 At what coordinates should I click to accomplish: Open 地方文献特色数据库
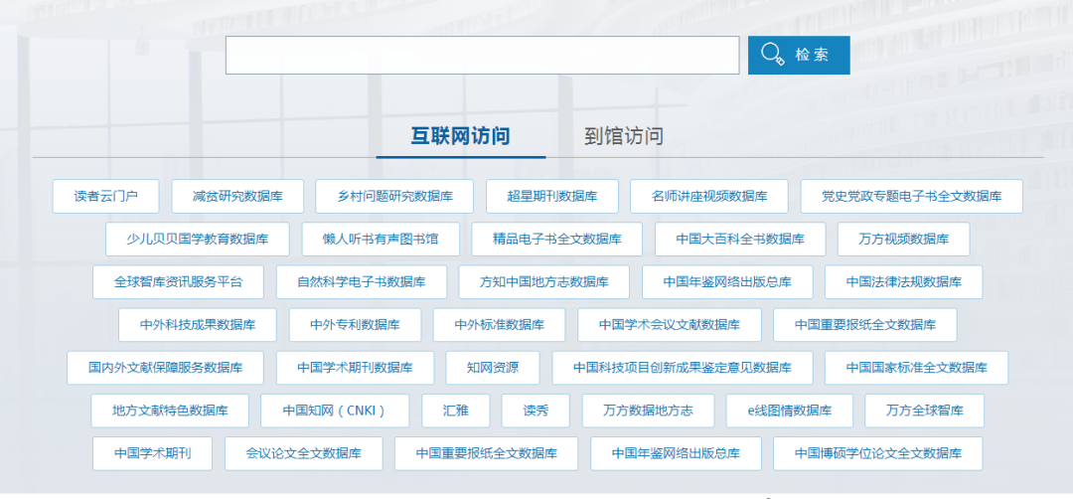pos(171,411)
